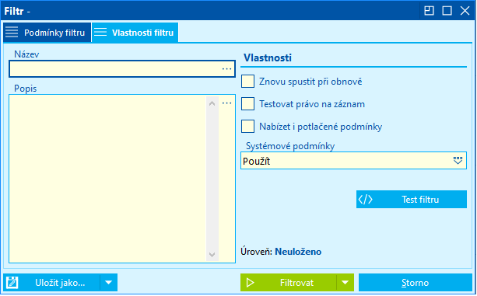
Task: Click the code brackets icon on Test filtru
Action: click(366, 200)
